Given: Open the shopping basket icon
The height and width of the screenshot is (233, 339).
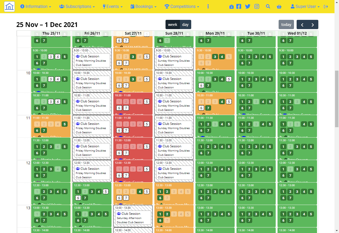Looking at the screenshot, I should pyautogui.click(x=279, y=7).
